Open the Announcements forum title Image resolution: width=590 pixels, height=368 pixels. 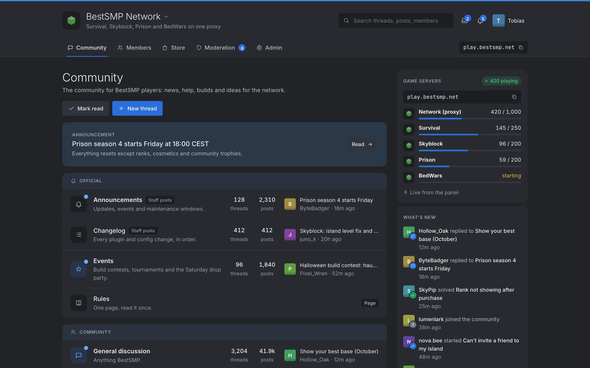(118, 200)
